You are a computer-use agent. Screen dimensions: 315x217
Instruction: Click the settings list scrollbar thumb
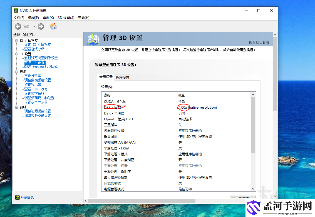click(253, 125)
